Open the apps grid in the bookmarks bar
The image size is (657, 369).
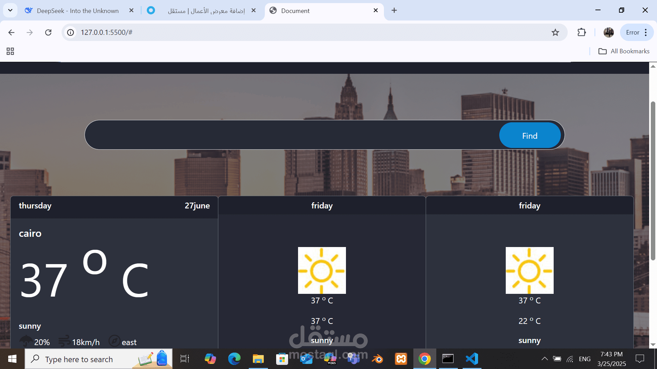coord(10,51)
